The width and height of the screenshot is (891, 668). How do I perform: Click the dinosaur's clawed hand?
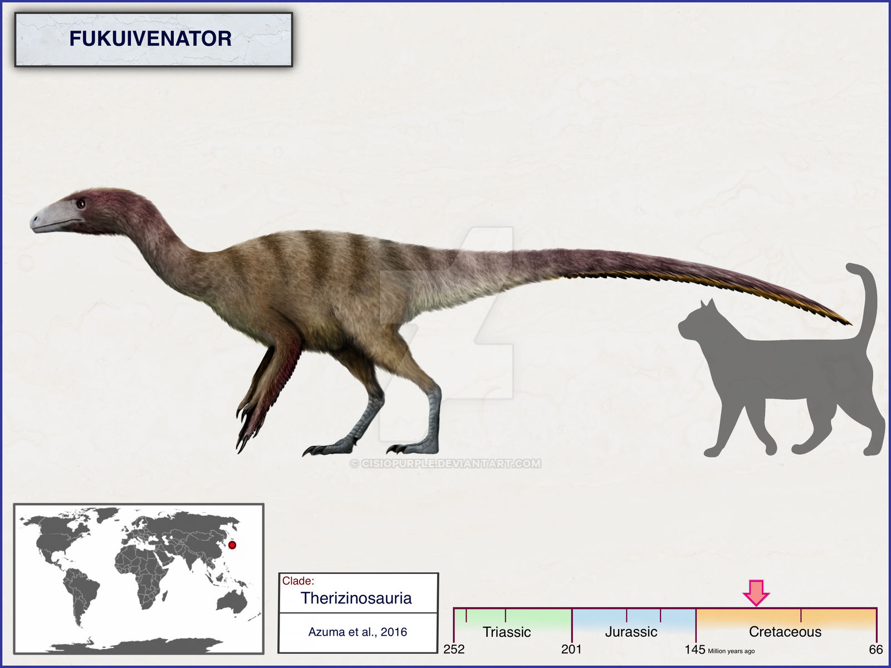[248, 426]
